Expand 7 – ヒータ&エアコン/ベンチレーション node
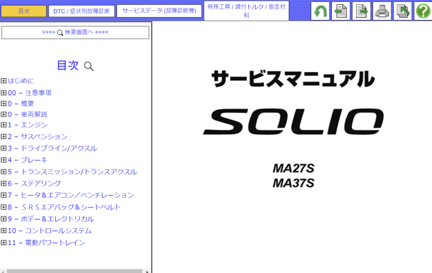Viewport: 432px width, 273px height. (x=4, y=195)
